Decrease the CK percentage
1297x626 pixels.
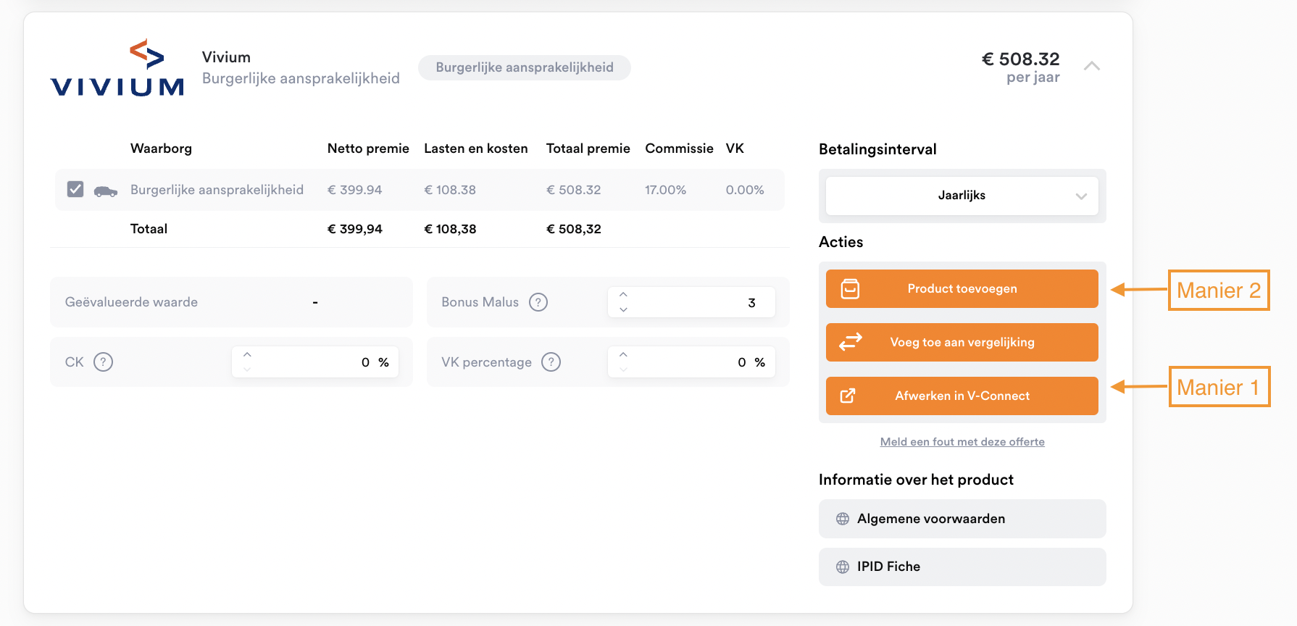(x=247, y=370)
